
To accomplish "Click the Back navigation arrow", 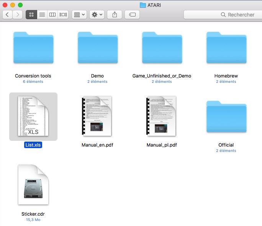I will (8, 15).
